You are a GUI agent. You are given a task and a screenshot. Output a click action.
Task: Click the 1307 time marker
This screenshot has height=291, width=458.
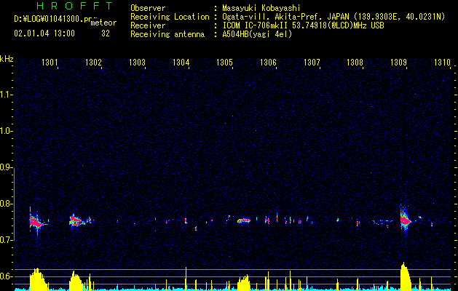tap(312, 62)
